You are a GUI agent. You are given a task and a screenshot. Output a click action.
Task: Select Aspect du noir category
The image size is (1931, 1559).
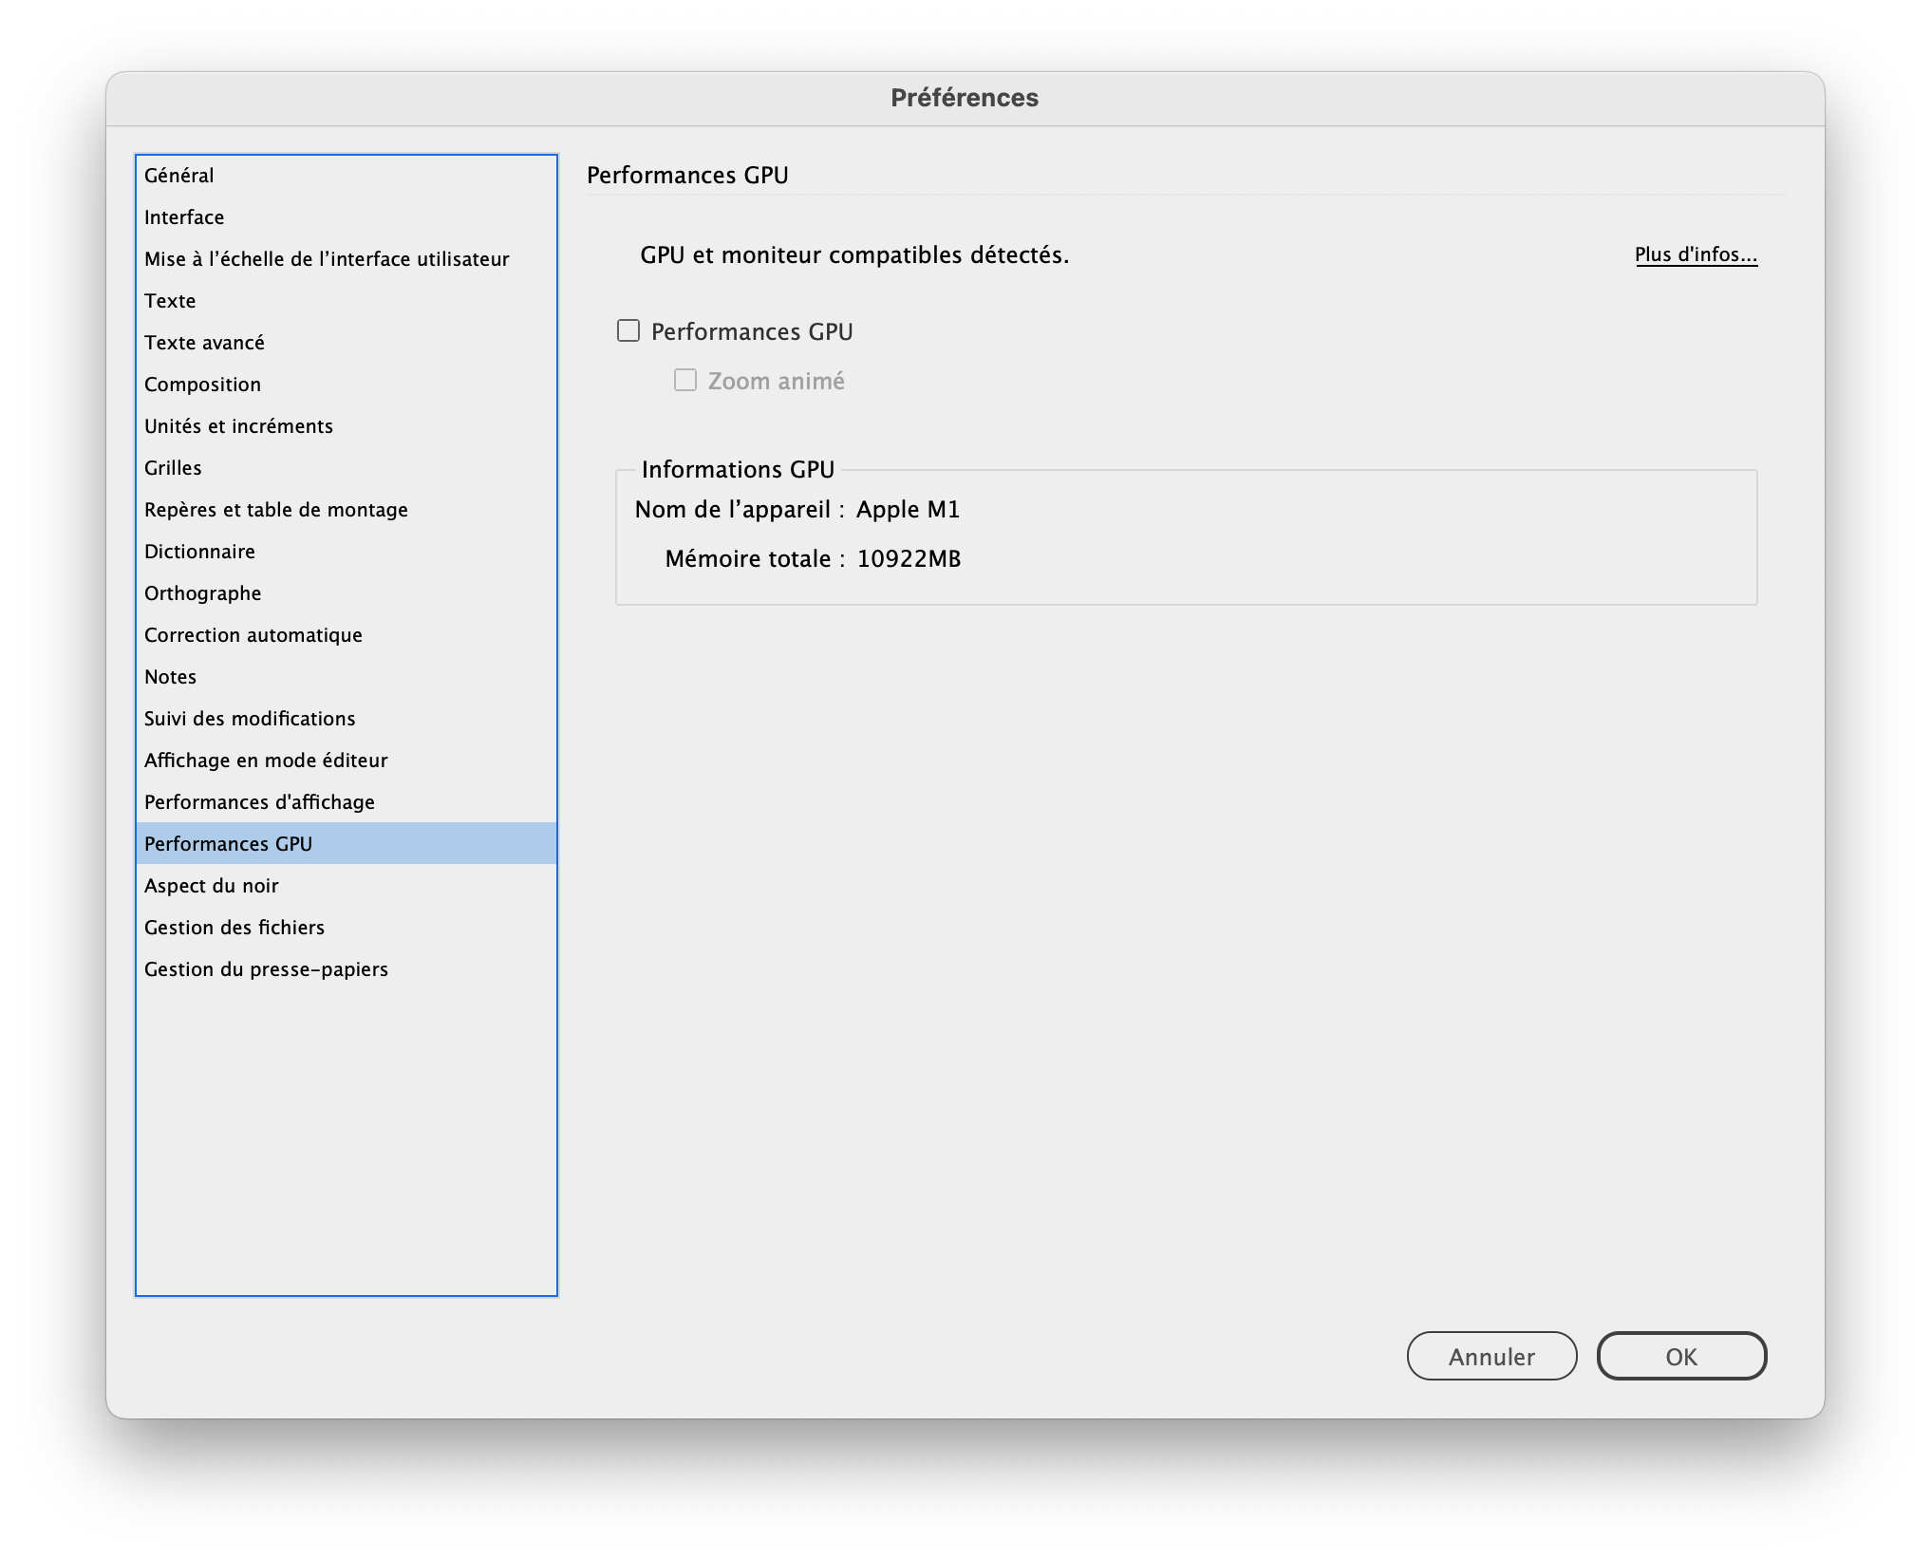(x=212, y=886)
